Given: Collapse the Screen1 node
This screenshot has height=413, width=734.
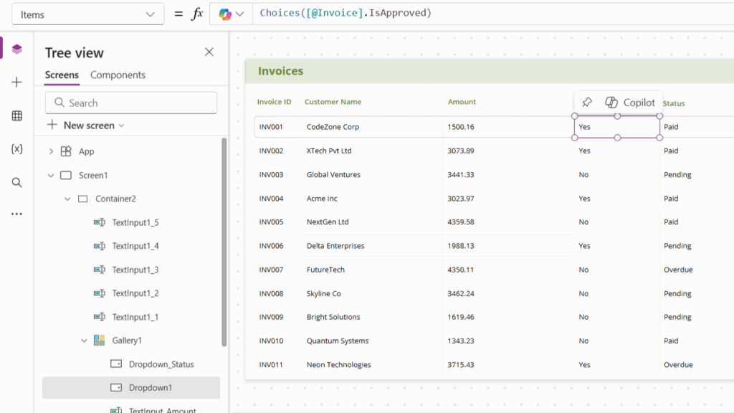Looking at the screenshot, I should 51,175.
